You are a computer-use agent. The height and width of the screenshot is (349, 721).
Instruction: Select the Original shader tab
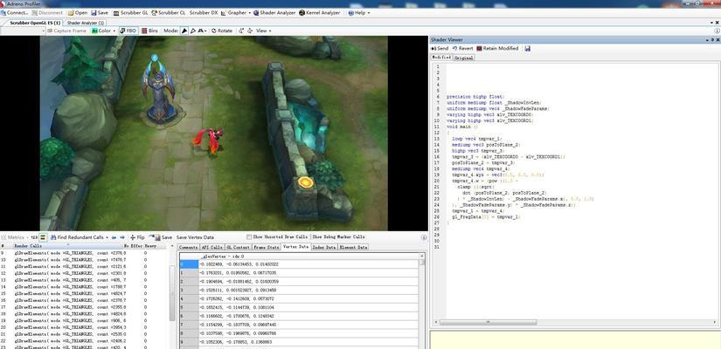(x=463, y=58)
